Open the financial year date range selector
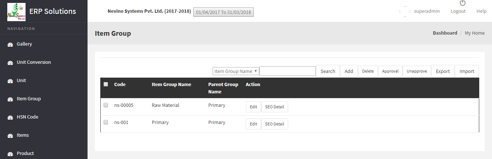Screen dimensions: 492x159 [x=223, y=12]
